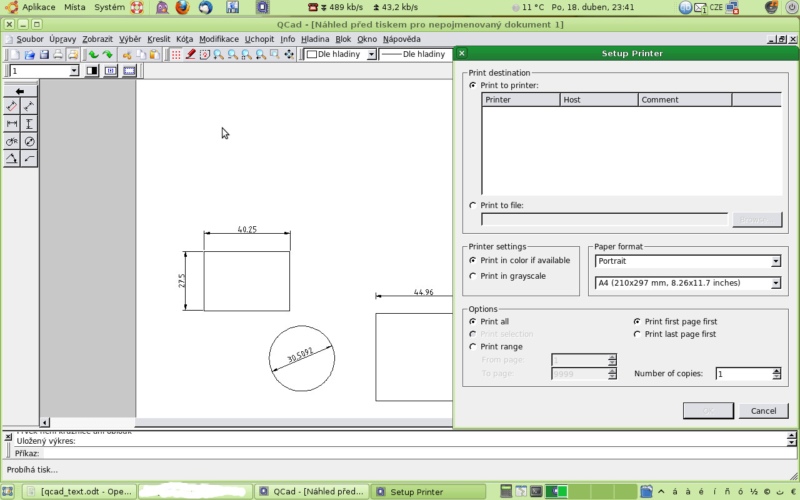Click the leader arrow tool
Image resolution: width=800 pixels, height=500 pixels.
click(x=29, y=159)
